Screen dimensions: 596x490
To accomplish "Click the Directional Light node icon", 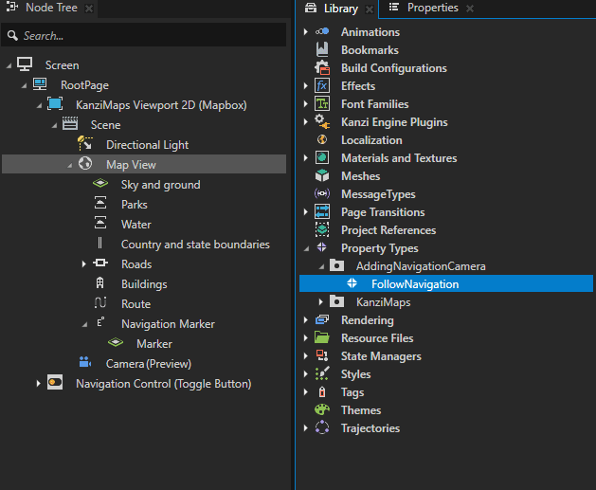I will coord(84,145).
